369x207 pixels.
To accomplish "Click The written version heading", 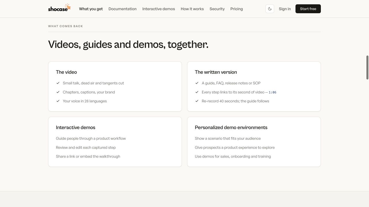I will click(x=216, y=72).
